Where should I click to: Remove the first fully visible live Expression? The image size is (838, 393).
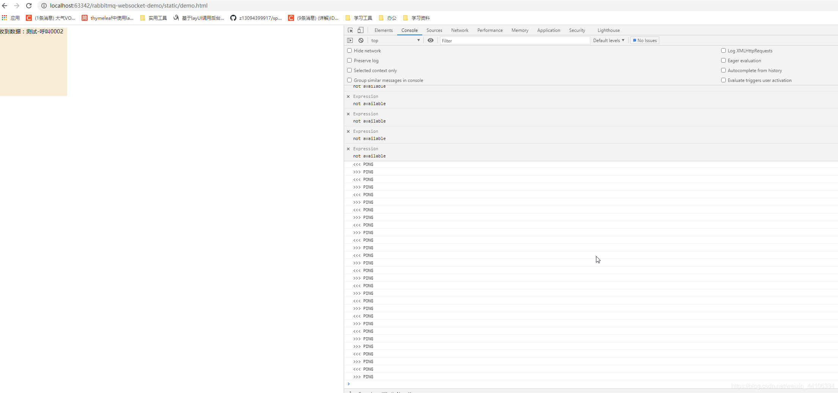click(348, 97)
